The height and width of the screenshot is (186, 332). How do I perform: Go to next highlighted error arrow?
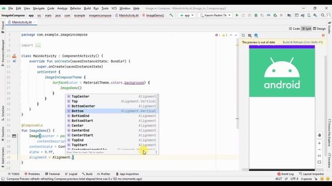pyautogui.click(x=236, y=35)
